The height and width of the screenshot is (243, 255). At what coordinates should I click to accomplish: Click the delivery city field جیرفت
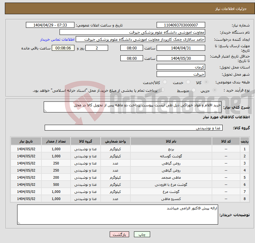coord(181,74)
